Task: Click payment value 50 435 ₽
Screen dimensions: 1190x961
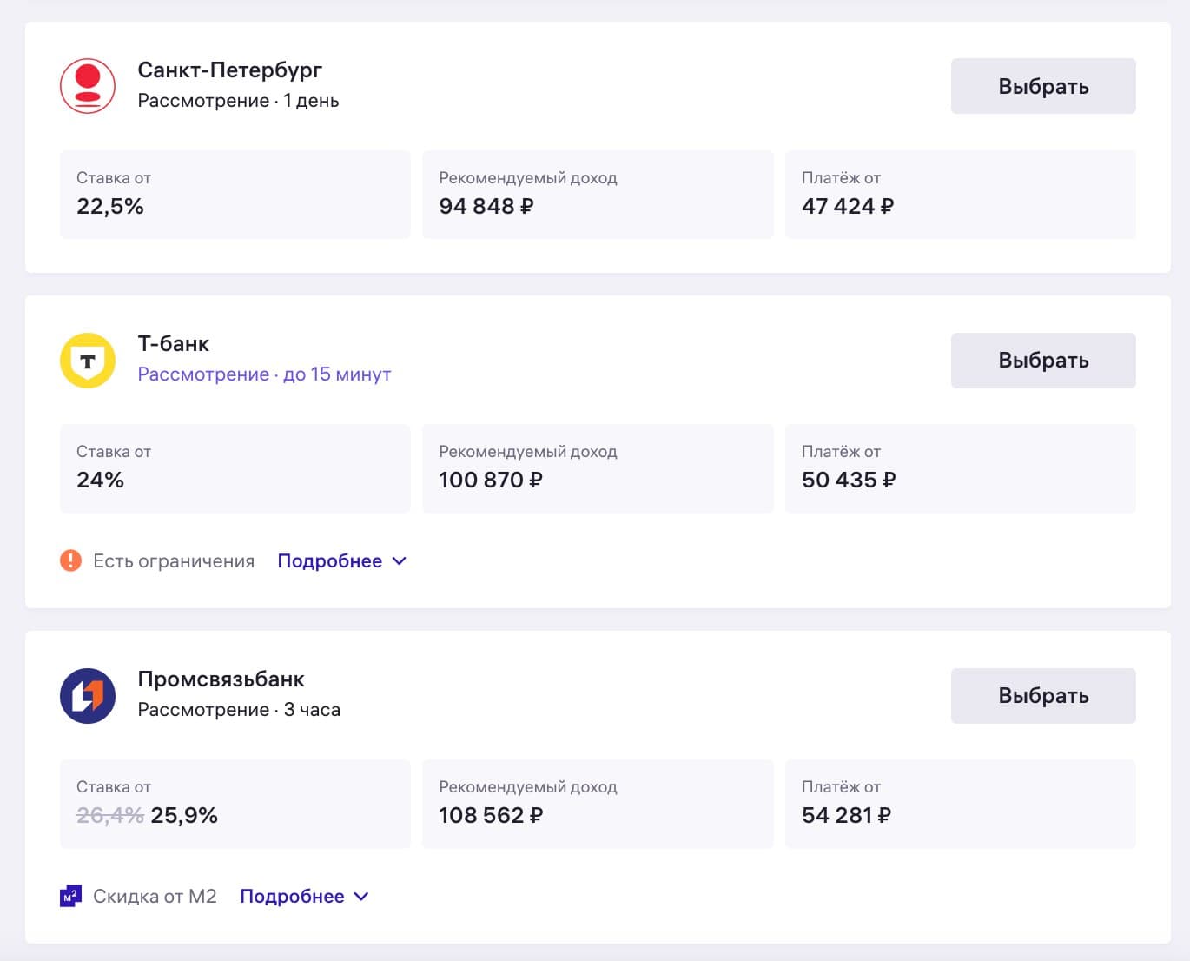Action: click(x=849, y=480)
